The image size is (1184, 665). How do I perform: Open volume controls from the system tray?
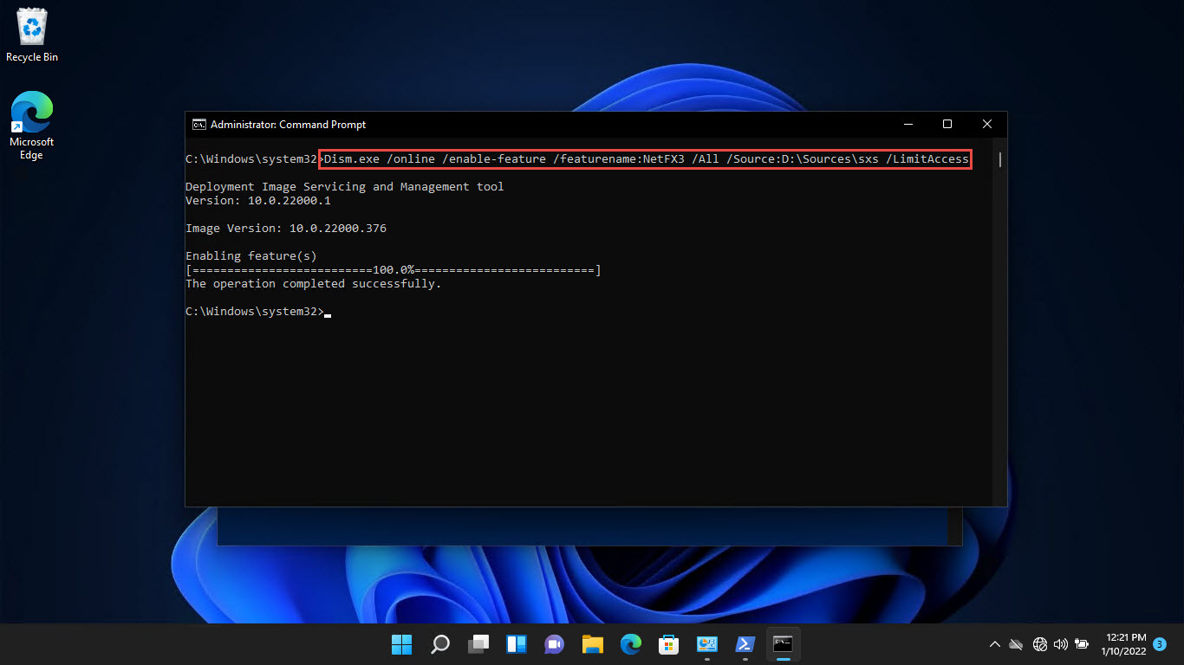[x=1061, y=644]
